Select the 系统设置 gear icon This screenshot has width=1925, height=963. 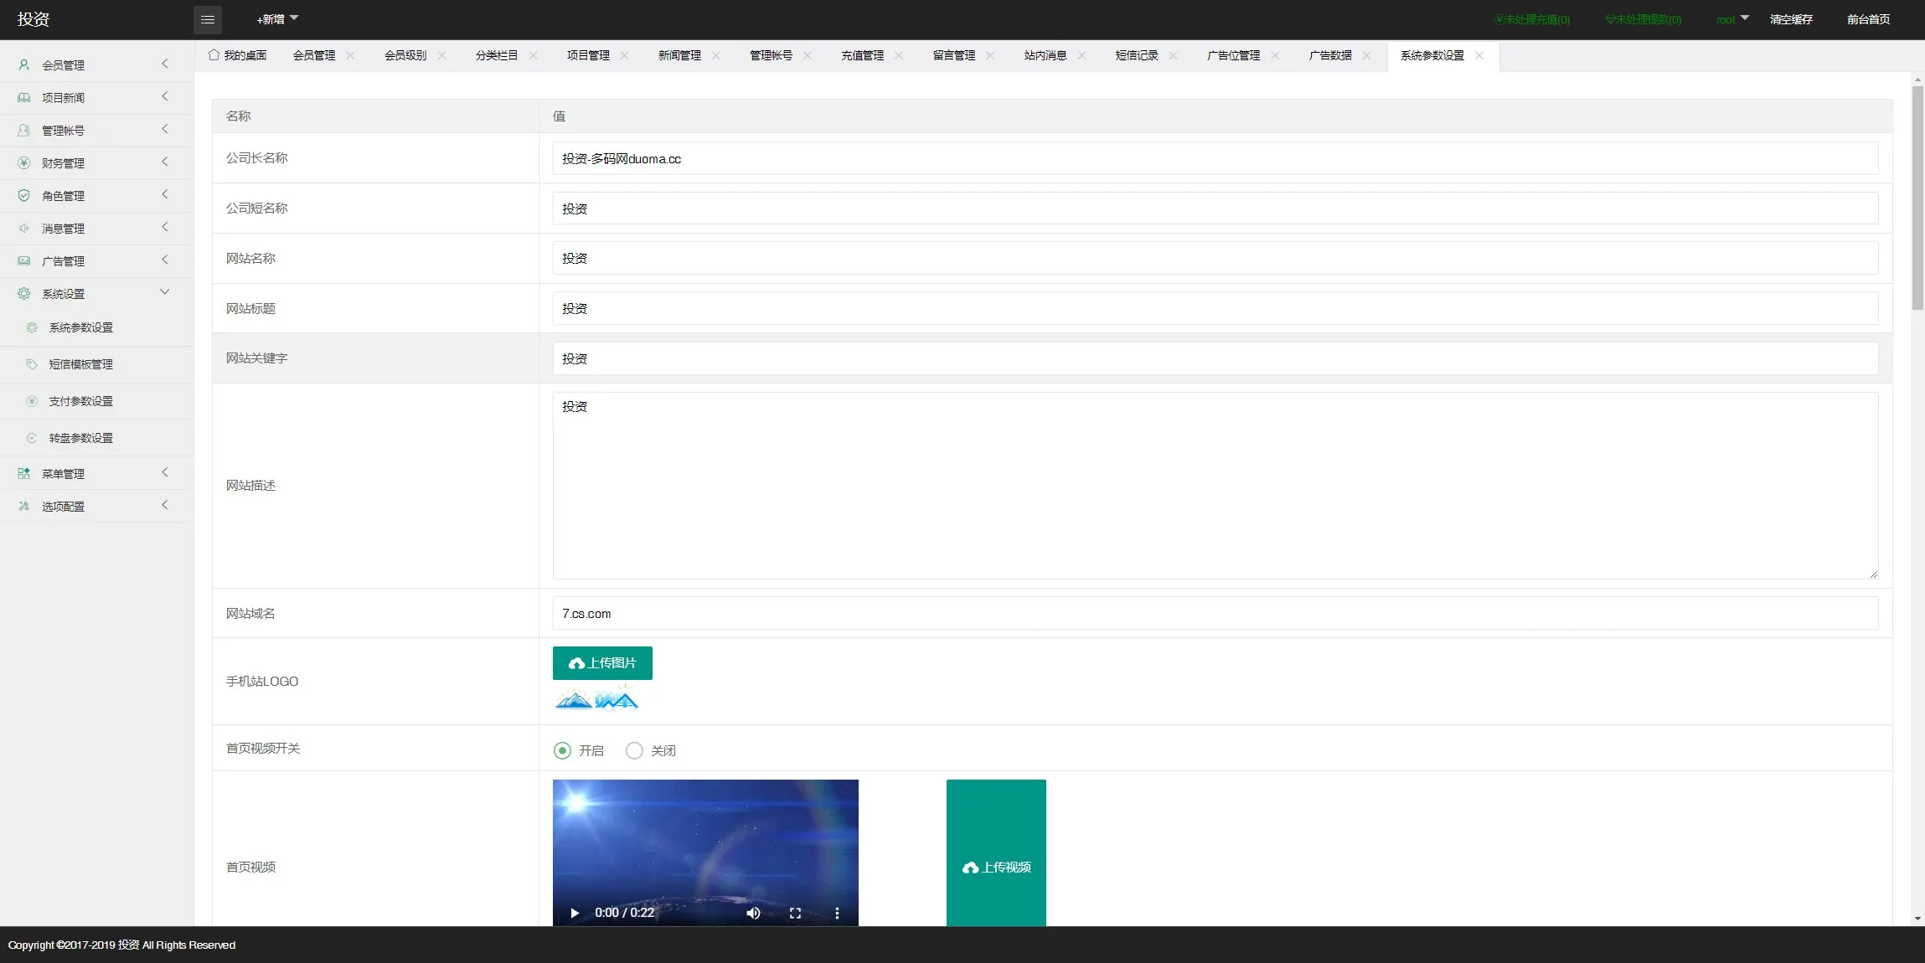click(x=23, y=294)
